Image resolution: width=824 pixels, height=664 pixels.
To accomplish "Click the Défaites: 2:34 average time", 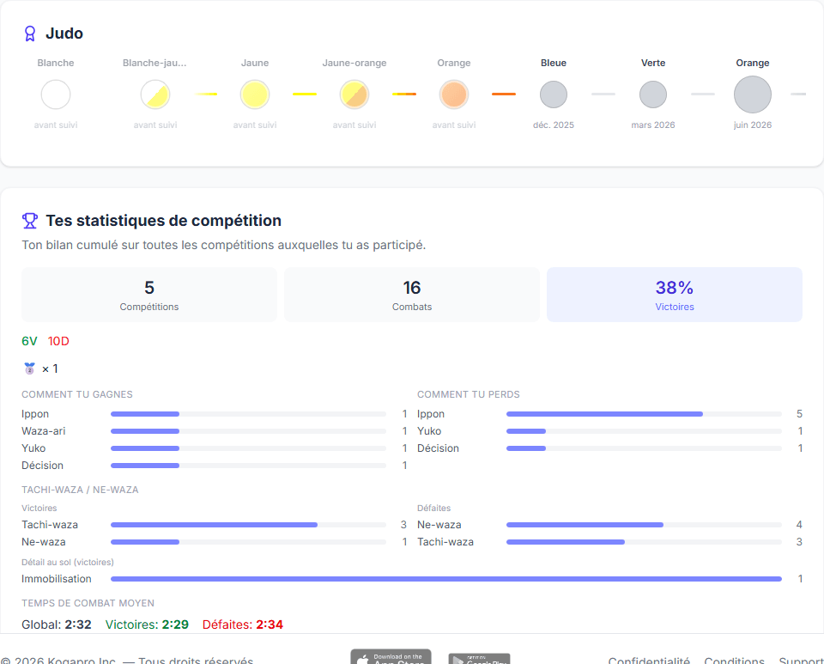I will pyautogui.click(x=243, y=624).
